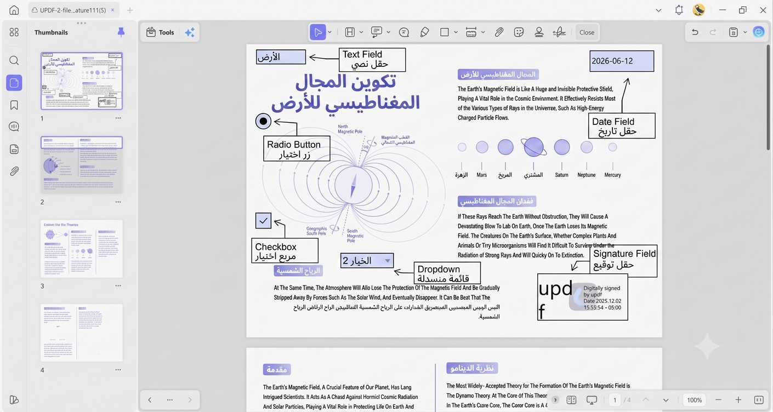773x412 pixels.
Task: Toggle the pin on Thumbnails panel
Action: [x=121, y=32]
